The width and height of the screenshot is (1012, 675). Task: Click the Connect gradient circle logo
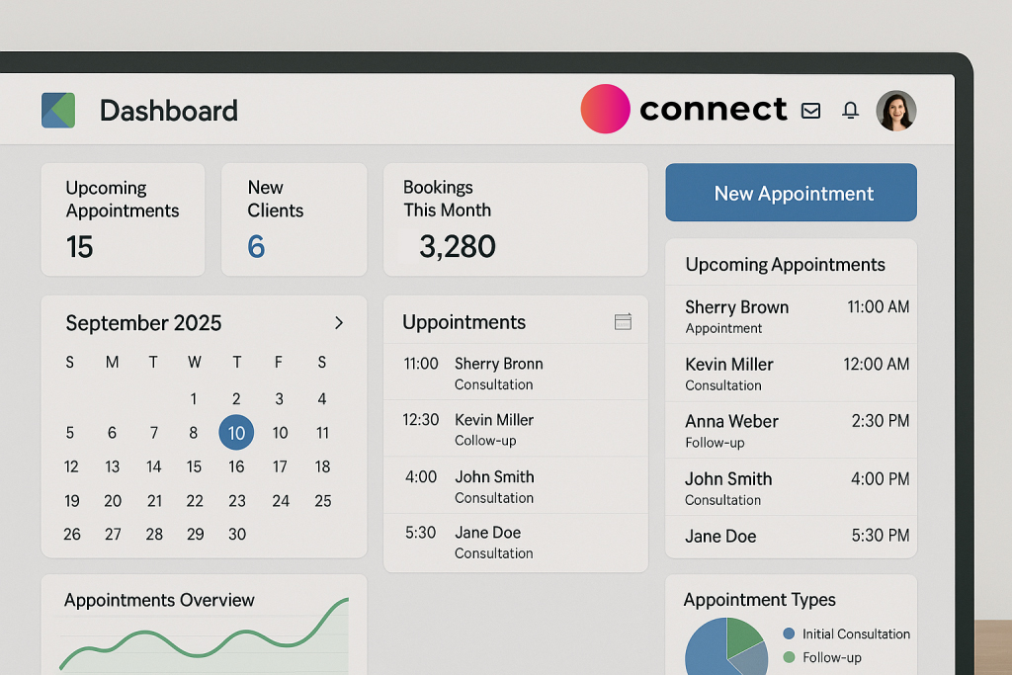(605, 109)
